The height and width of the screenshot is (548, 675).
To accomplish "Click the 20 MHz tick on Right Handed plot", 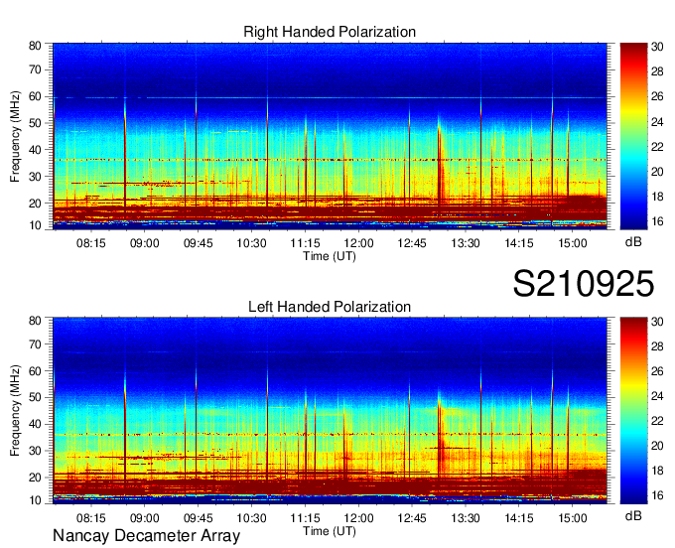I will (x=35, y=204).
